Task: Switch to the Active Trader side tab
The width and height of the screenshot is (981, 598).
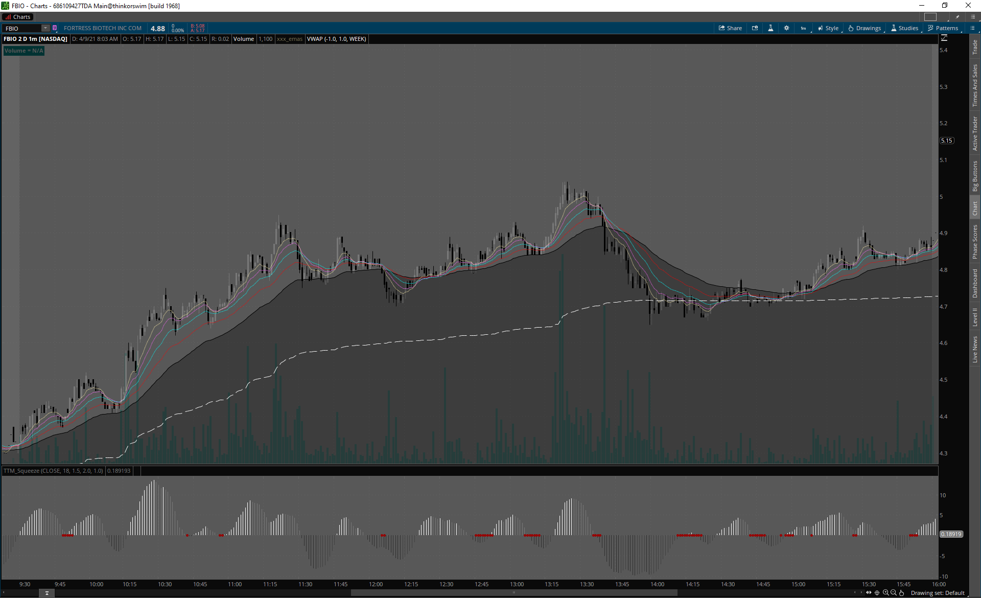Action: click(975, 133)
